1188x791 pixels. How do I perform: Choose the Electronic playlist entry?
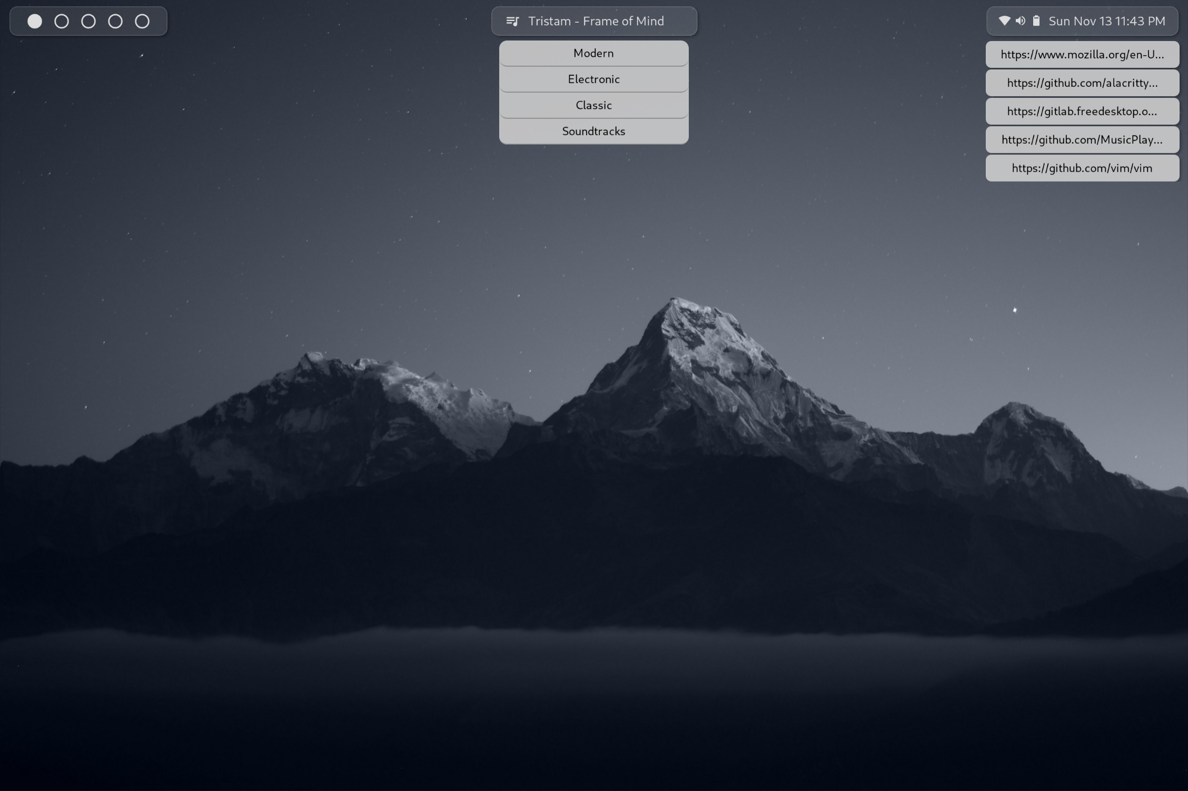pyautogui.click(x=593, y=79)
